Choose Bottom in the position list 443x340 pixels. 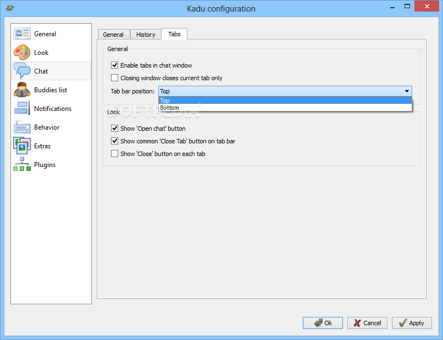click(x=285, y=108)
